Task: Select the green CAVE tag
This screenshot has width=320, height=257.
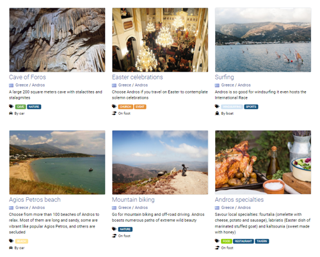Action: [20, 106]
